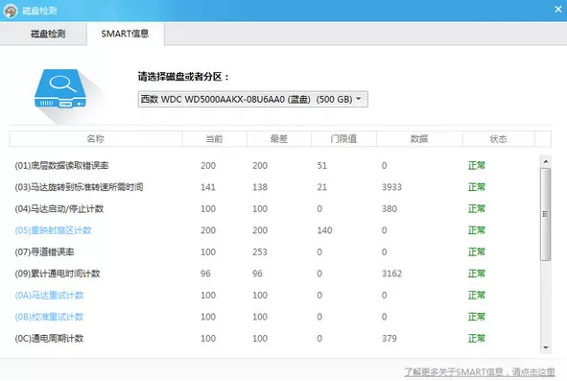Click 正常 status of row (01)
Image resolution: width=567 pixels, height=381 pixels.
[477, 166]
